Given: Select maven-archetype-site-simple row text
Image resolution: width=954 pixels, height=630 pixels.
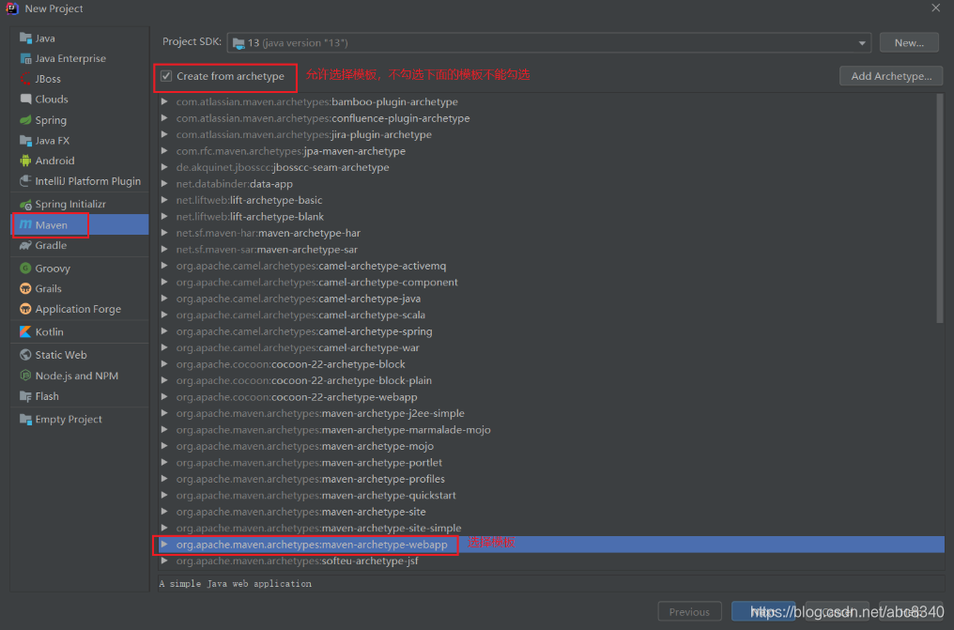Looking at the screenshot, I should pyautogui.click(x=319, y=528).
